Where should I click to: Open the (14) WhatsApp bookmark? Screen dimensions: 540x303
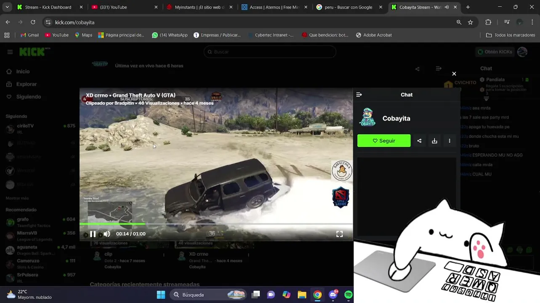tap(170, 35)
